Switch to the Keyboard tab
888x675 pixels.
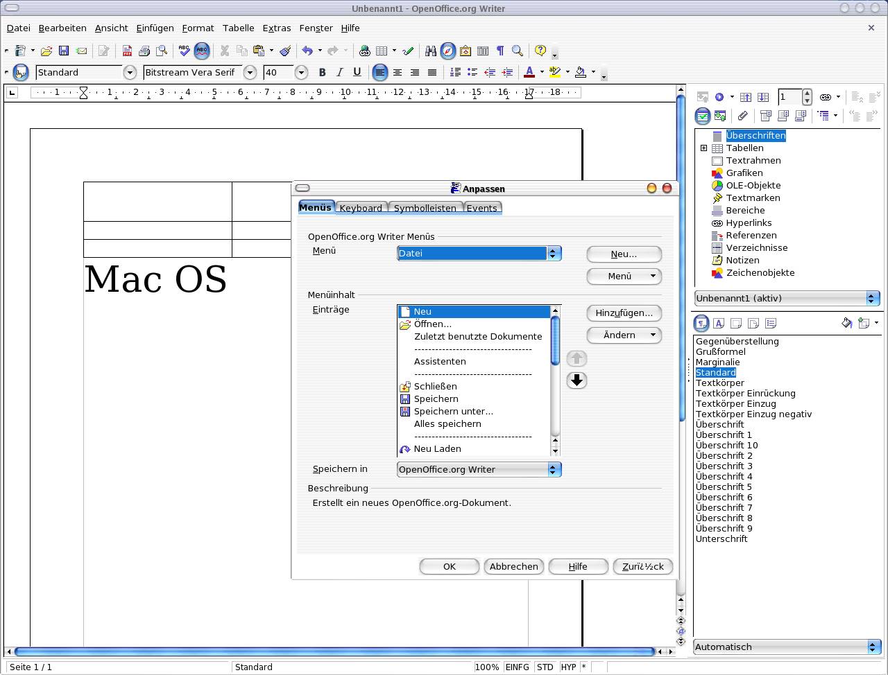coord(361,208)
